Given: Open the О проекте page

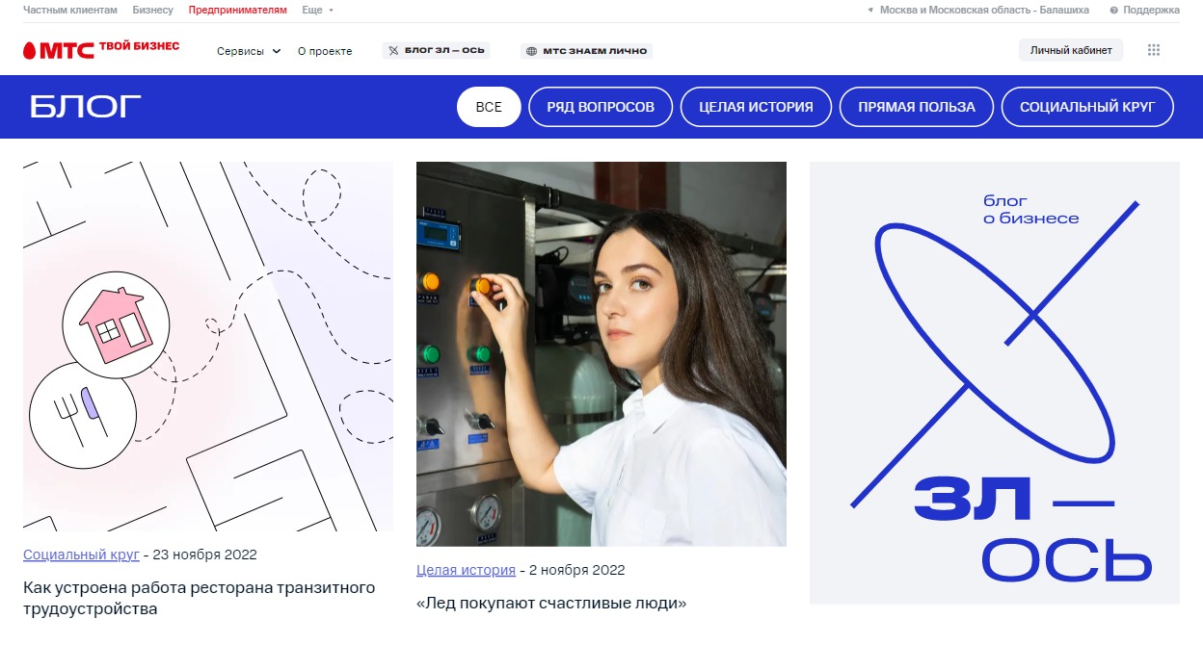Looking at the screenshot, I should [325, 51].
